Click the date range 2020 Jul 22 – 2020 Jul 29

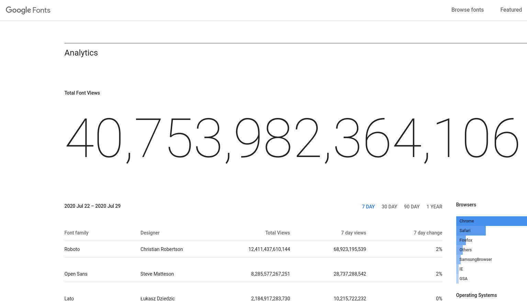[x=92, y=206]
